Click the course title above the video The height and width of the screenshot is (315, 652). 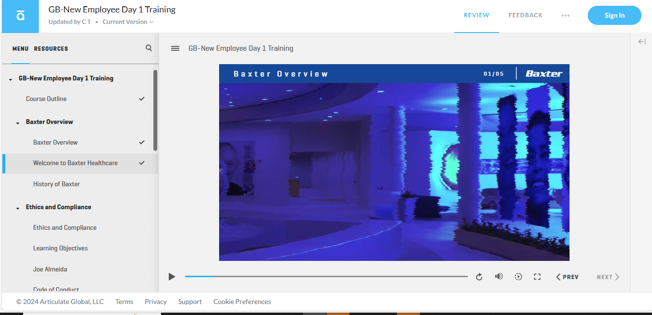(241, 48)
